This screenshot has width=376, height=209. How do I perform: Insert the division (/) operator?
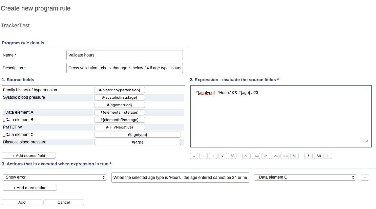[223, 156]
